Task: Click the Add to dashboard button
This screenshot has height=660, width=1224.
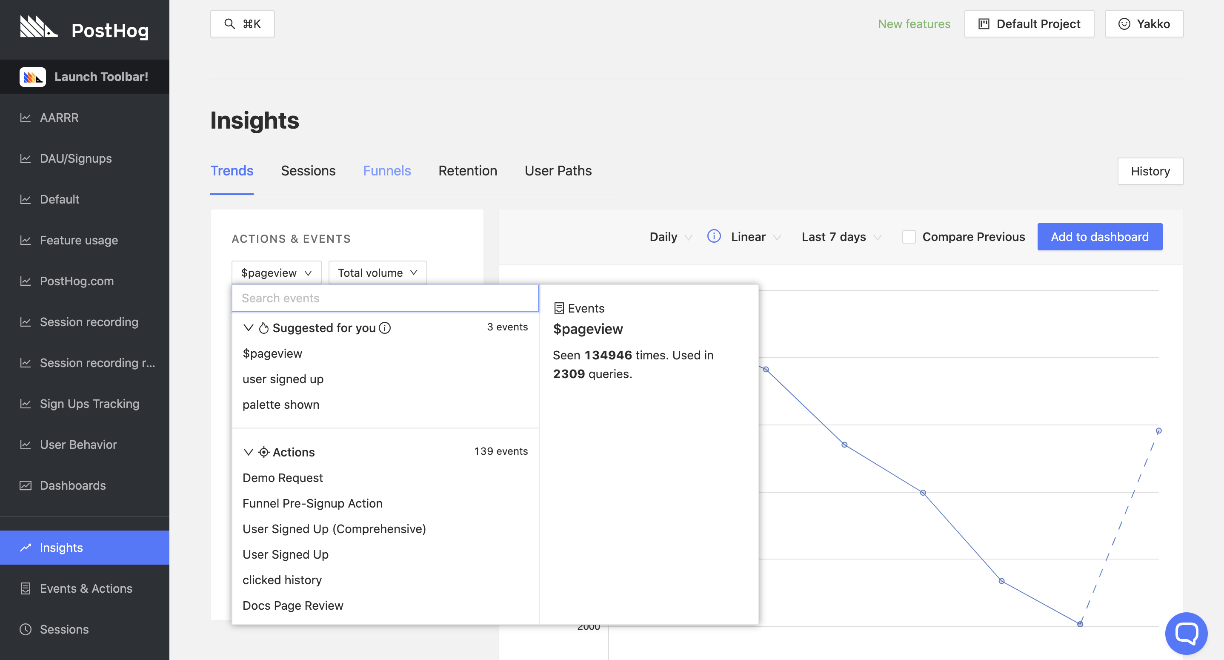Action: point(1099,236)
